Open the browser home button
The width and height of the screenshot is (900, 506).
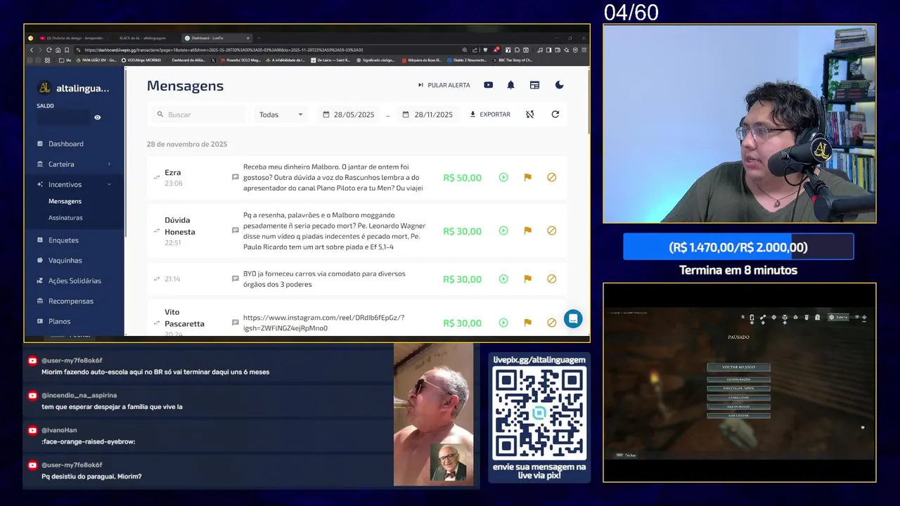coord(58,50)
